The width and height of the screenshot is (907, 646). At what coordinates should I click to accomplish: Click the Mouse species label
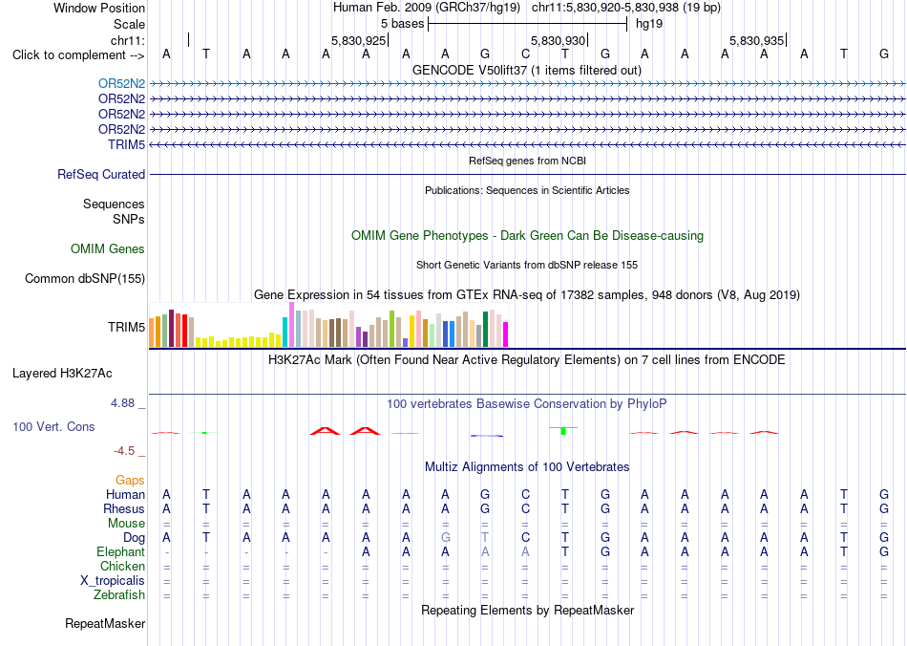[126, 524]
